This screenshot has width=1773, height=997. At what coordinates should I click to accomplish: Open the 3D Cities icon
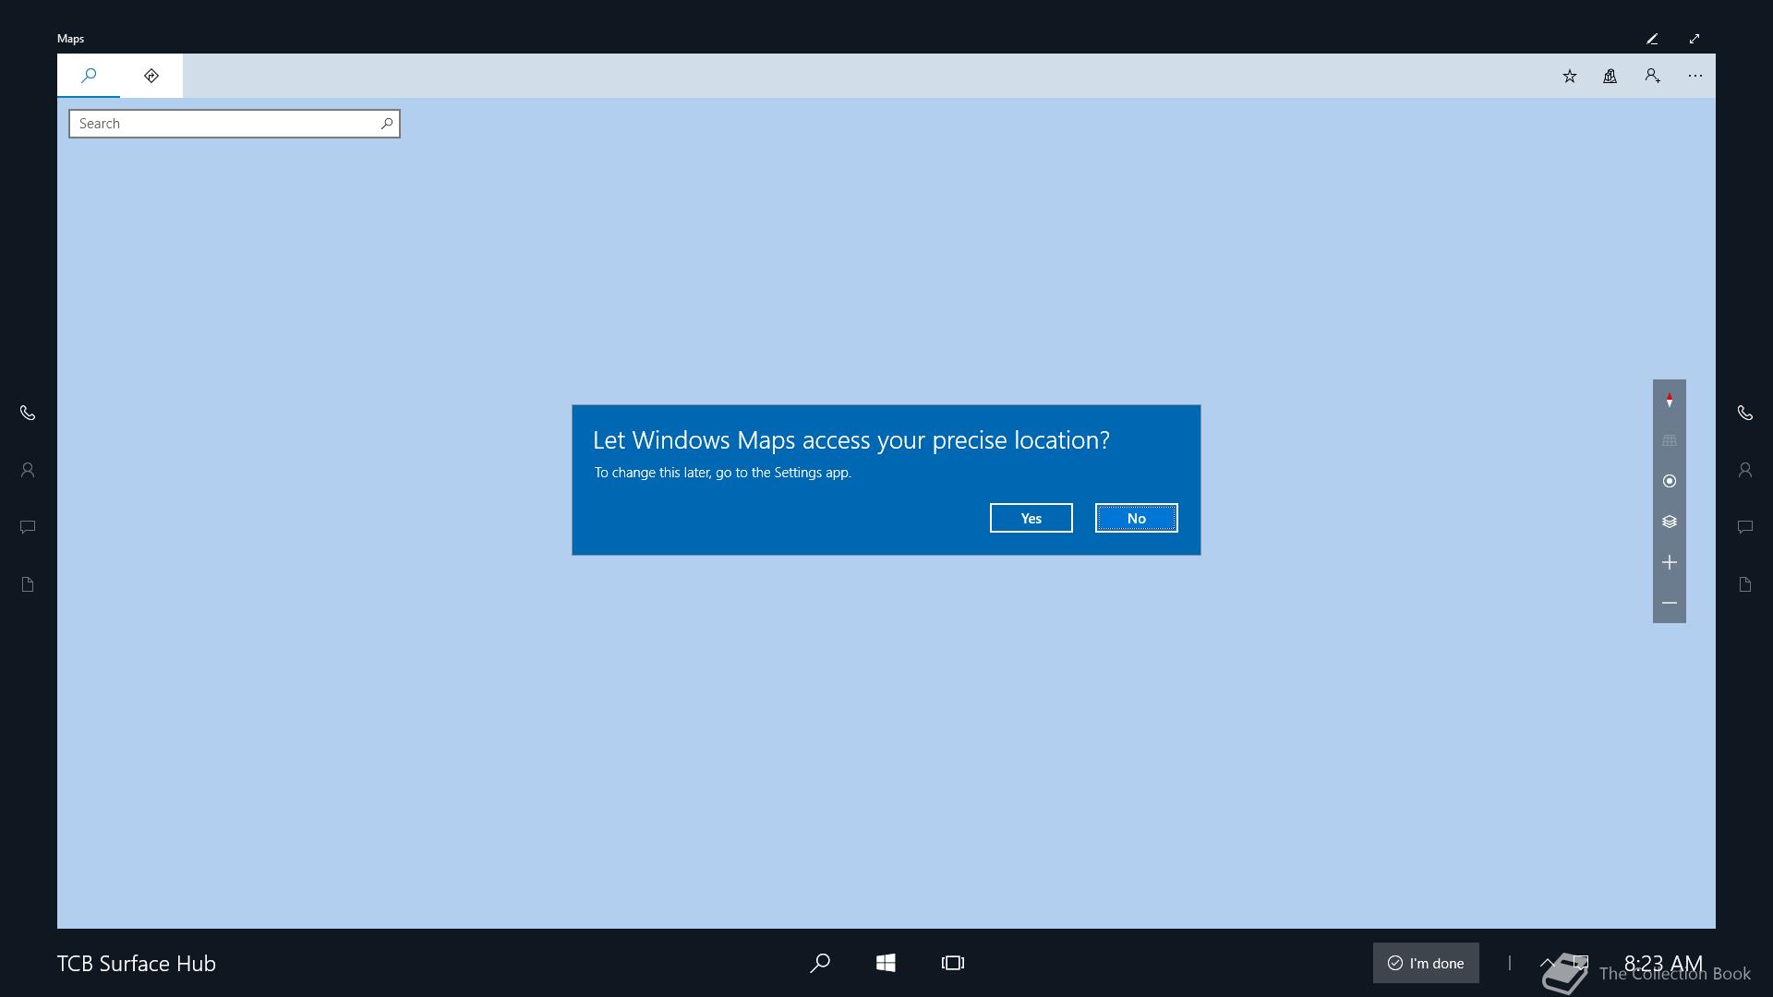[x=1610, y=77]
